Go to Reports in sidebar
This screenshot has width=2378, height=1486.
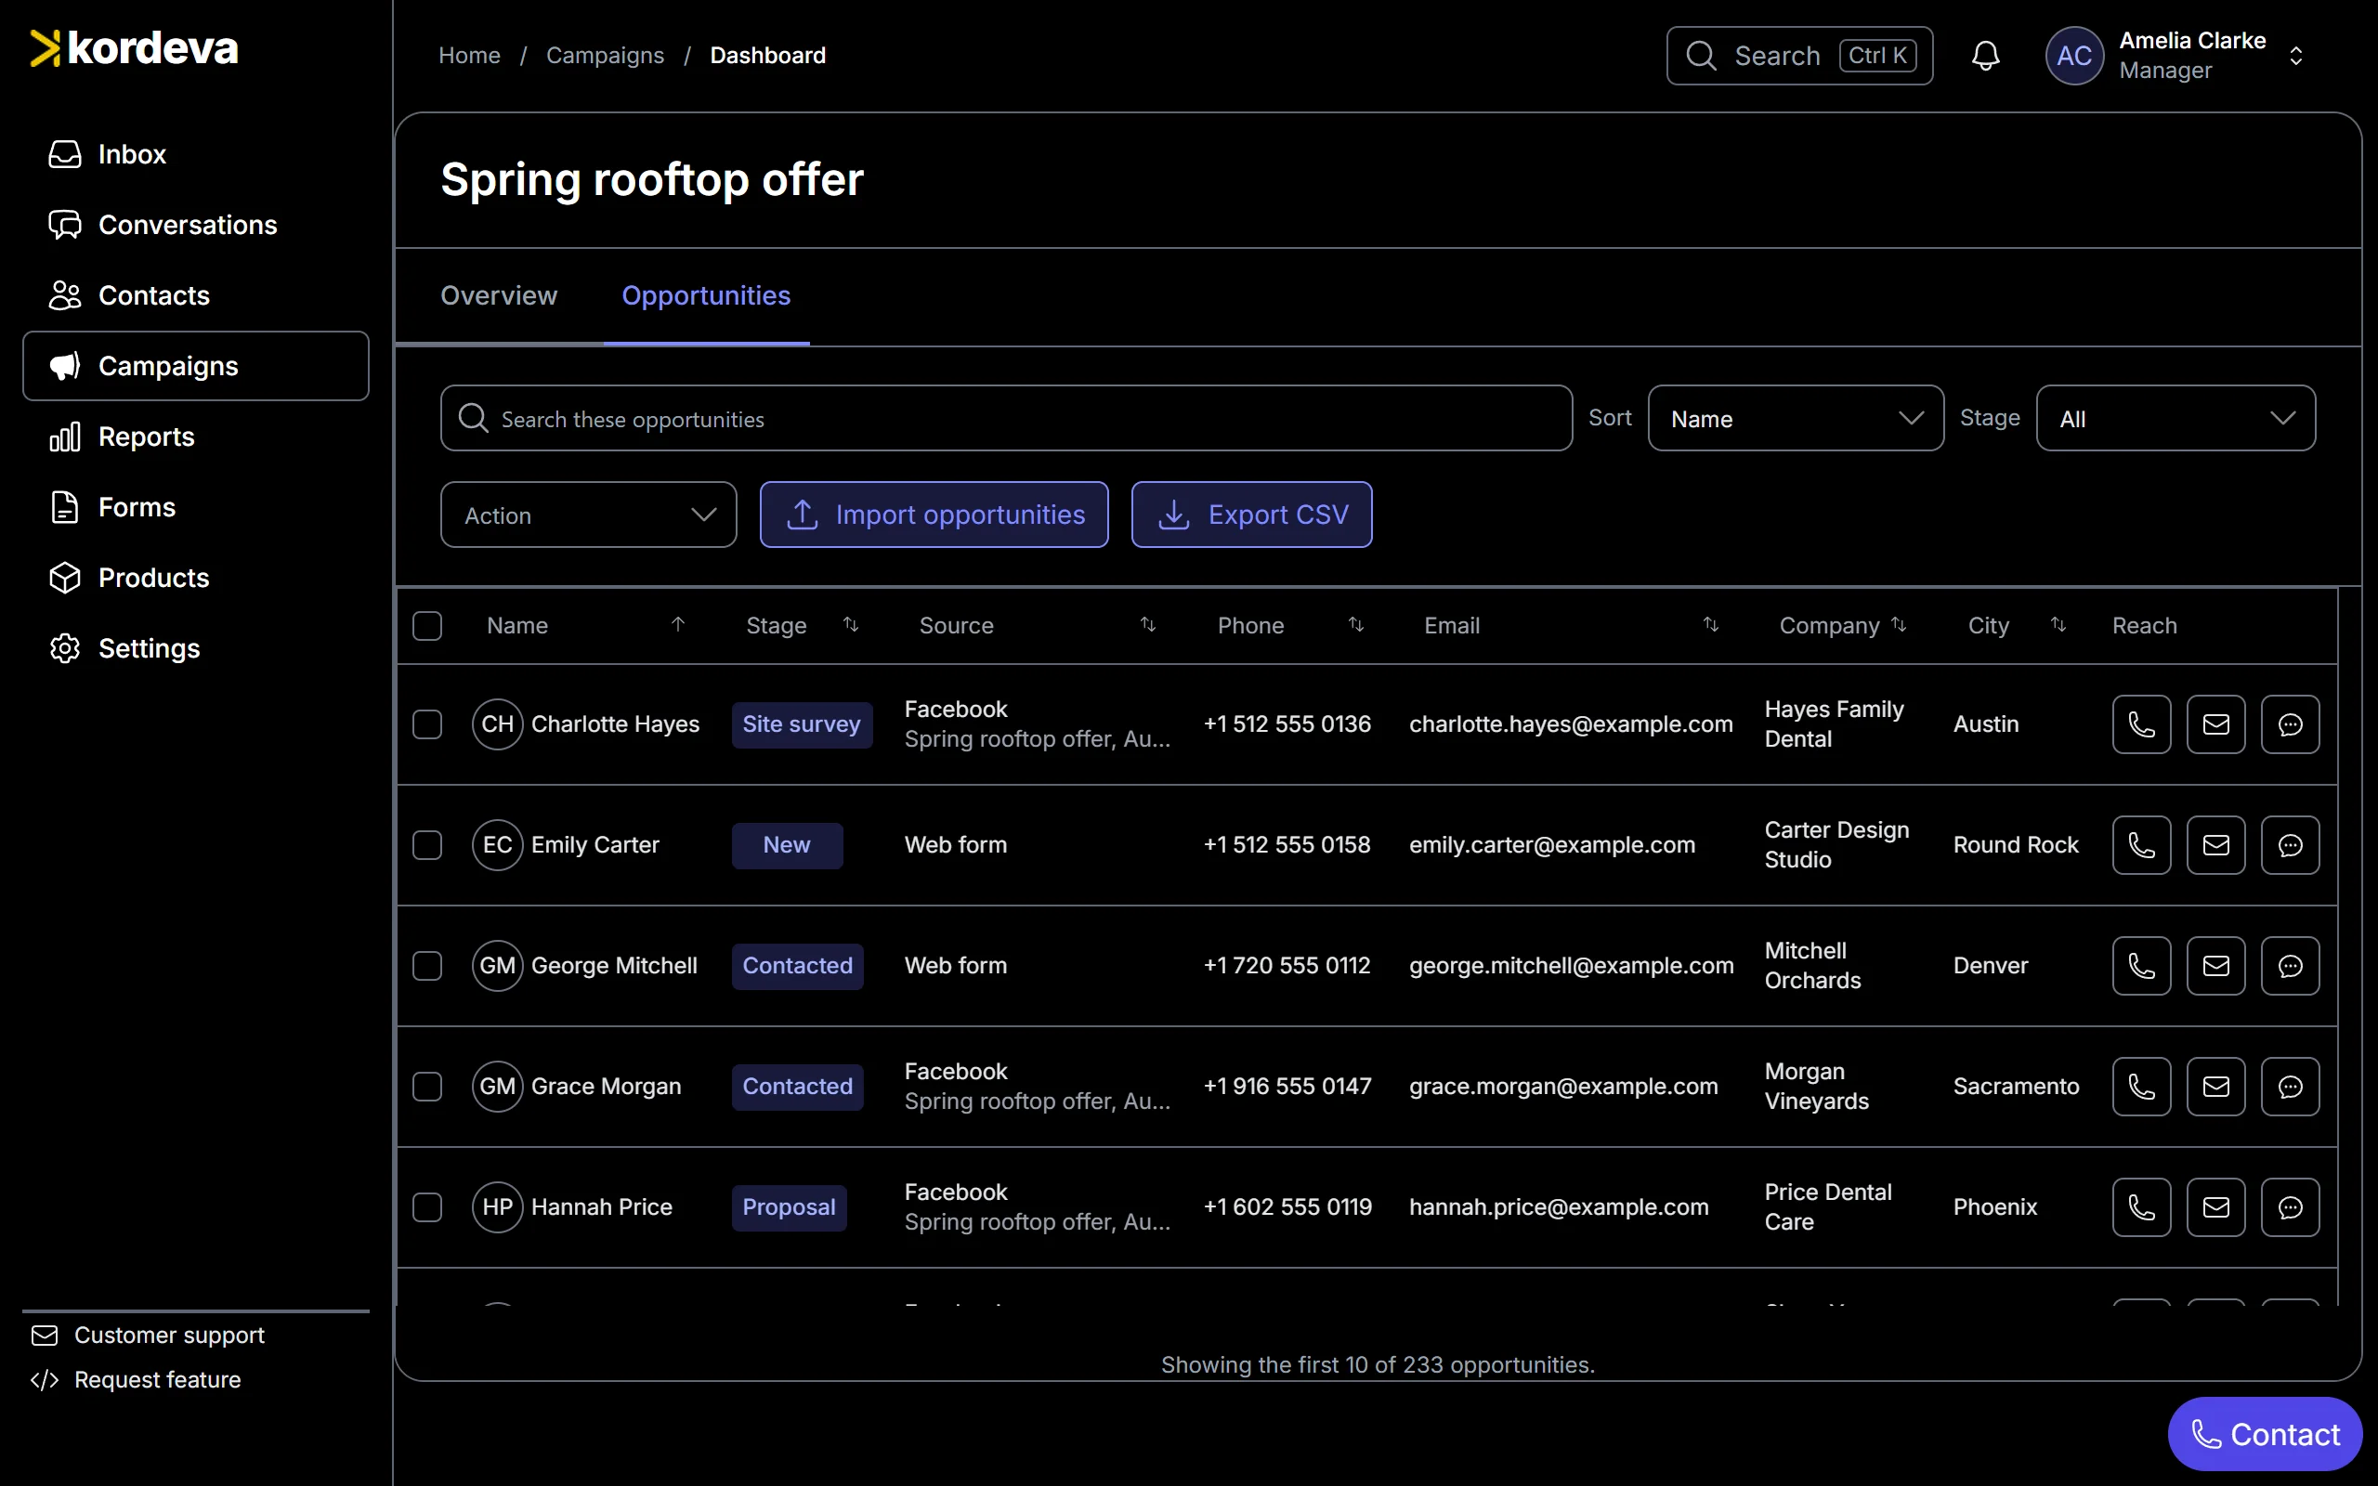coord(196,437)
